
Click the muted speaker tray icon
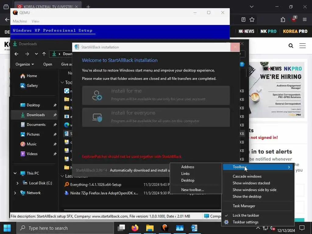[x=272, y=228]
